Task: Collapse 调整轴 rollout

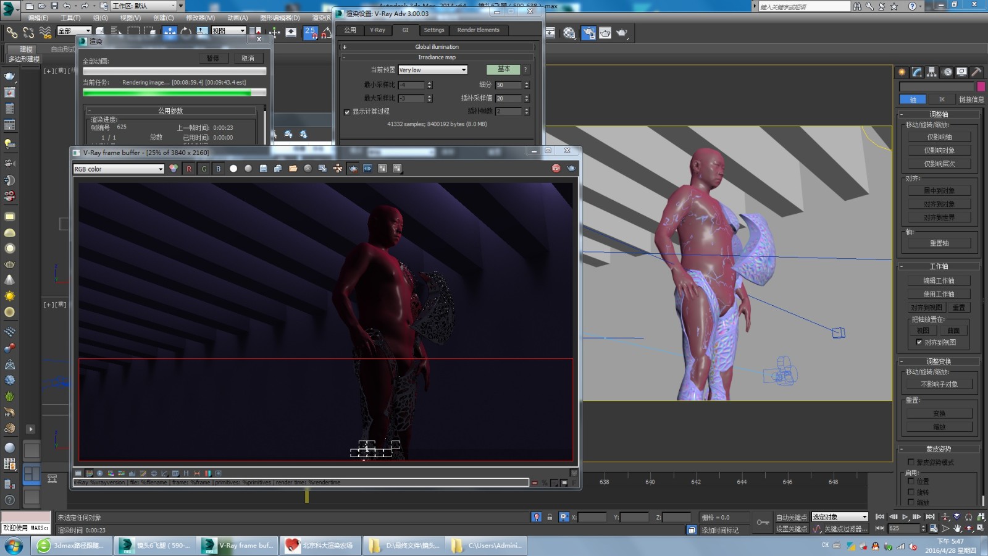Action: (x=939, y=114)
